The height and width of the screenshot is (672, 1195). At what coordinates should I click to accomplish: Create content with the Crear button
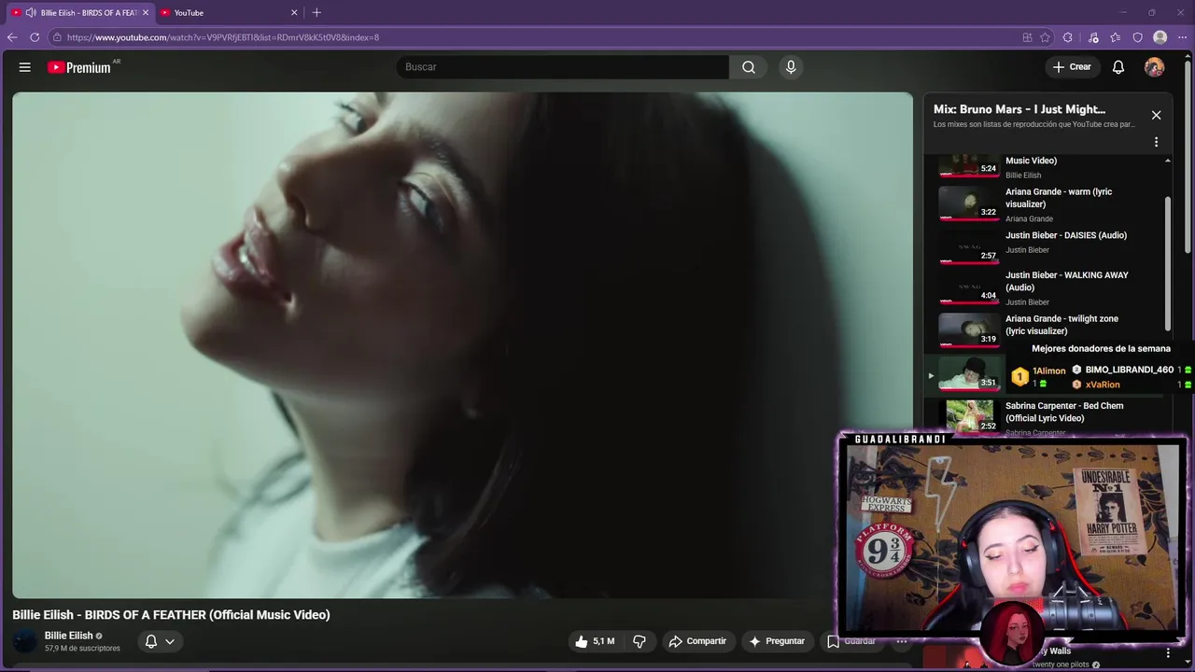click(x=1072, y=67)
